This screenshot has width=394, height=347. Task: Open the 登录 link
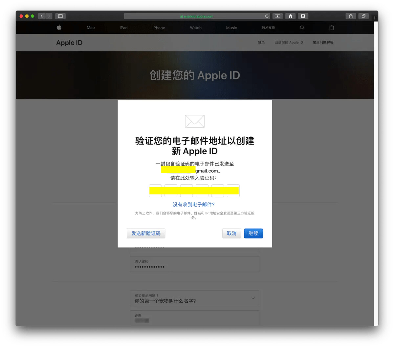click(x=261, y=42)
